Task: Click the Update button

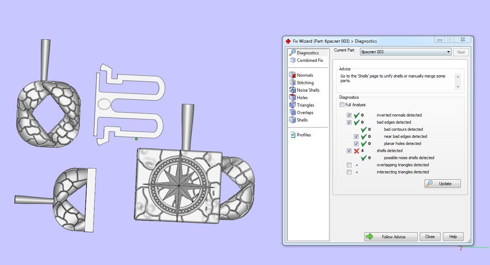Action: [x=442, y=184]
